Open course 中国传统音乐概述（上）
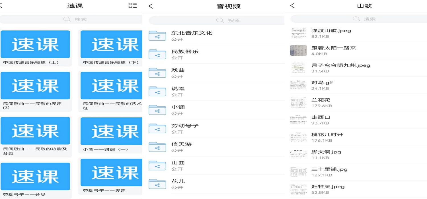This screenshot has width=427, height=199. coord(35,45)
